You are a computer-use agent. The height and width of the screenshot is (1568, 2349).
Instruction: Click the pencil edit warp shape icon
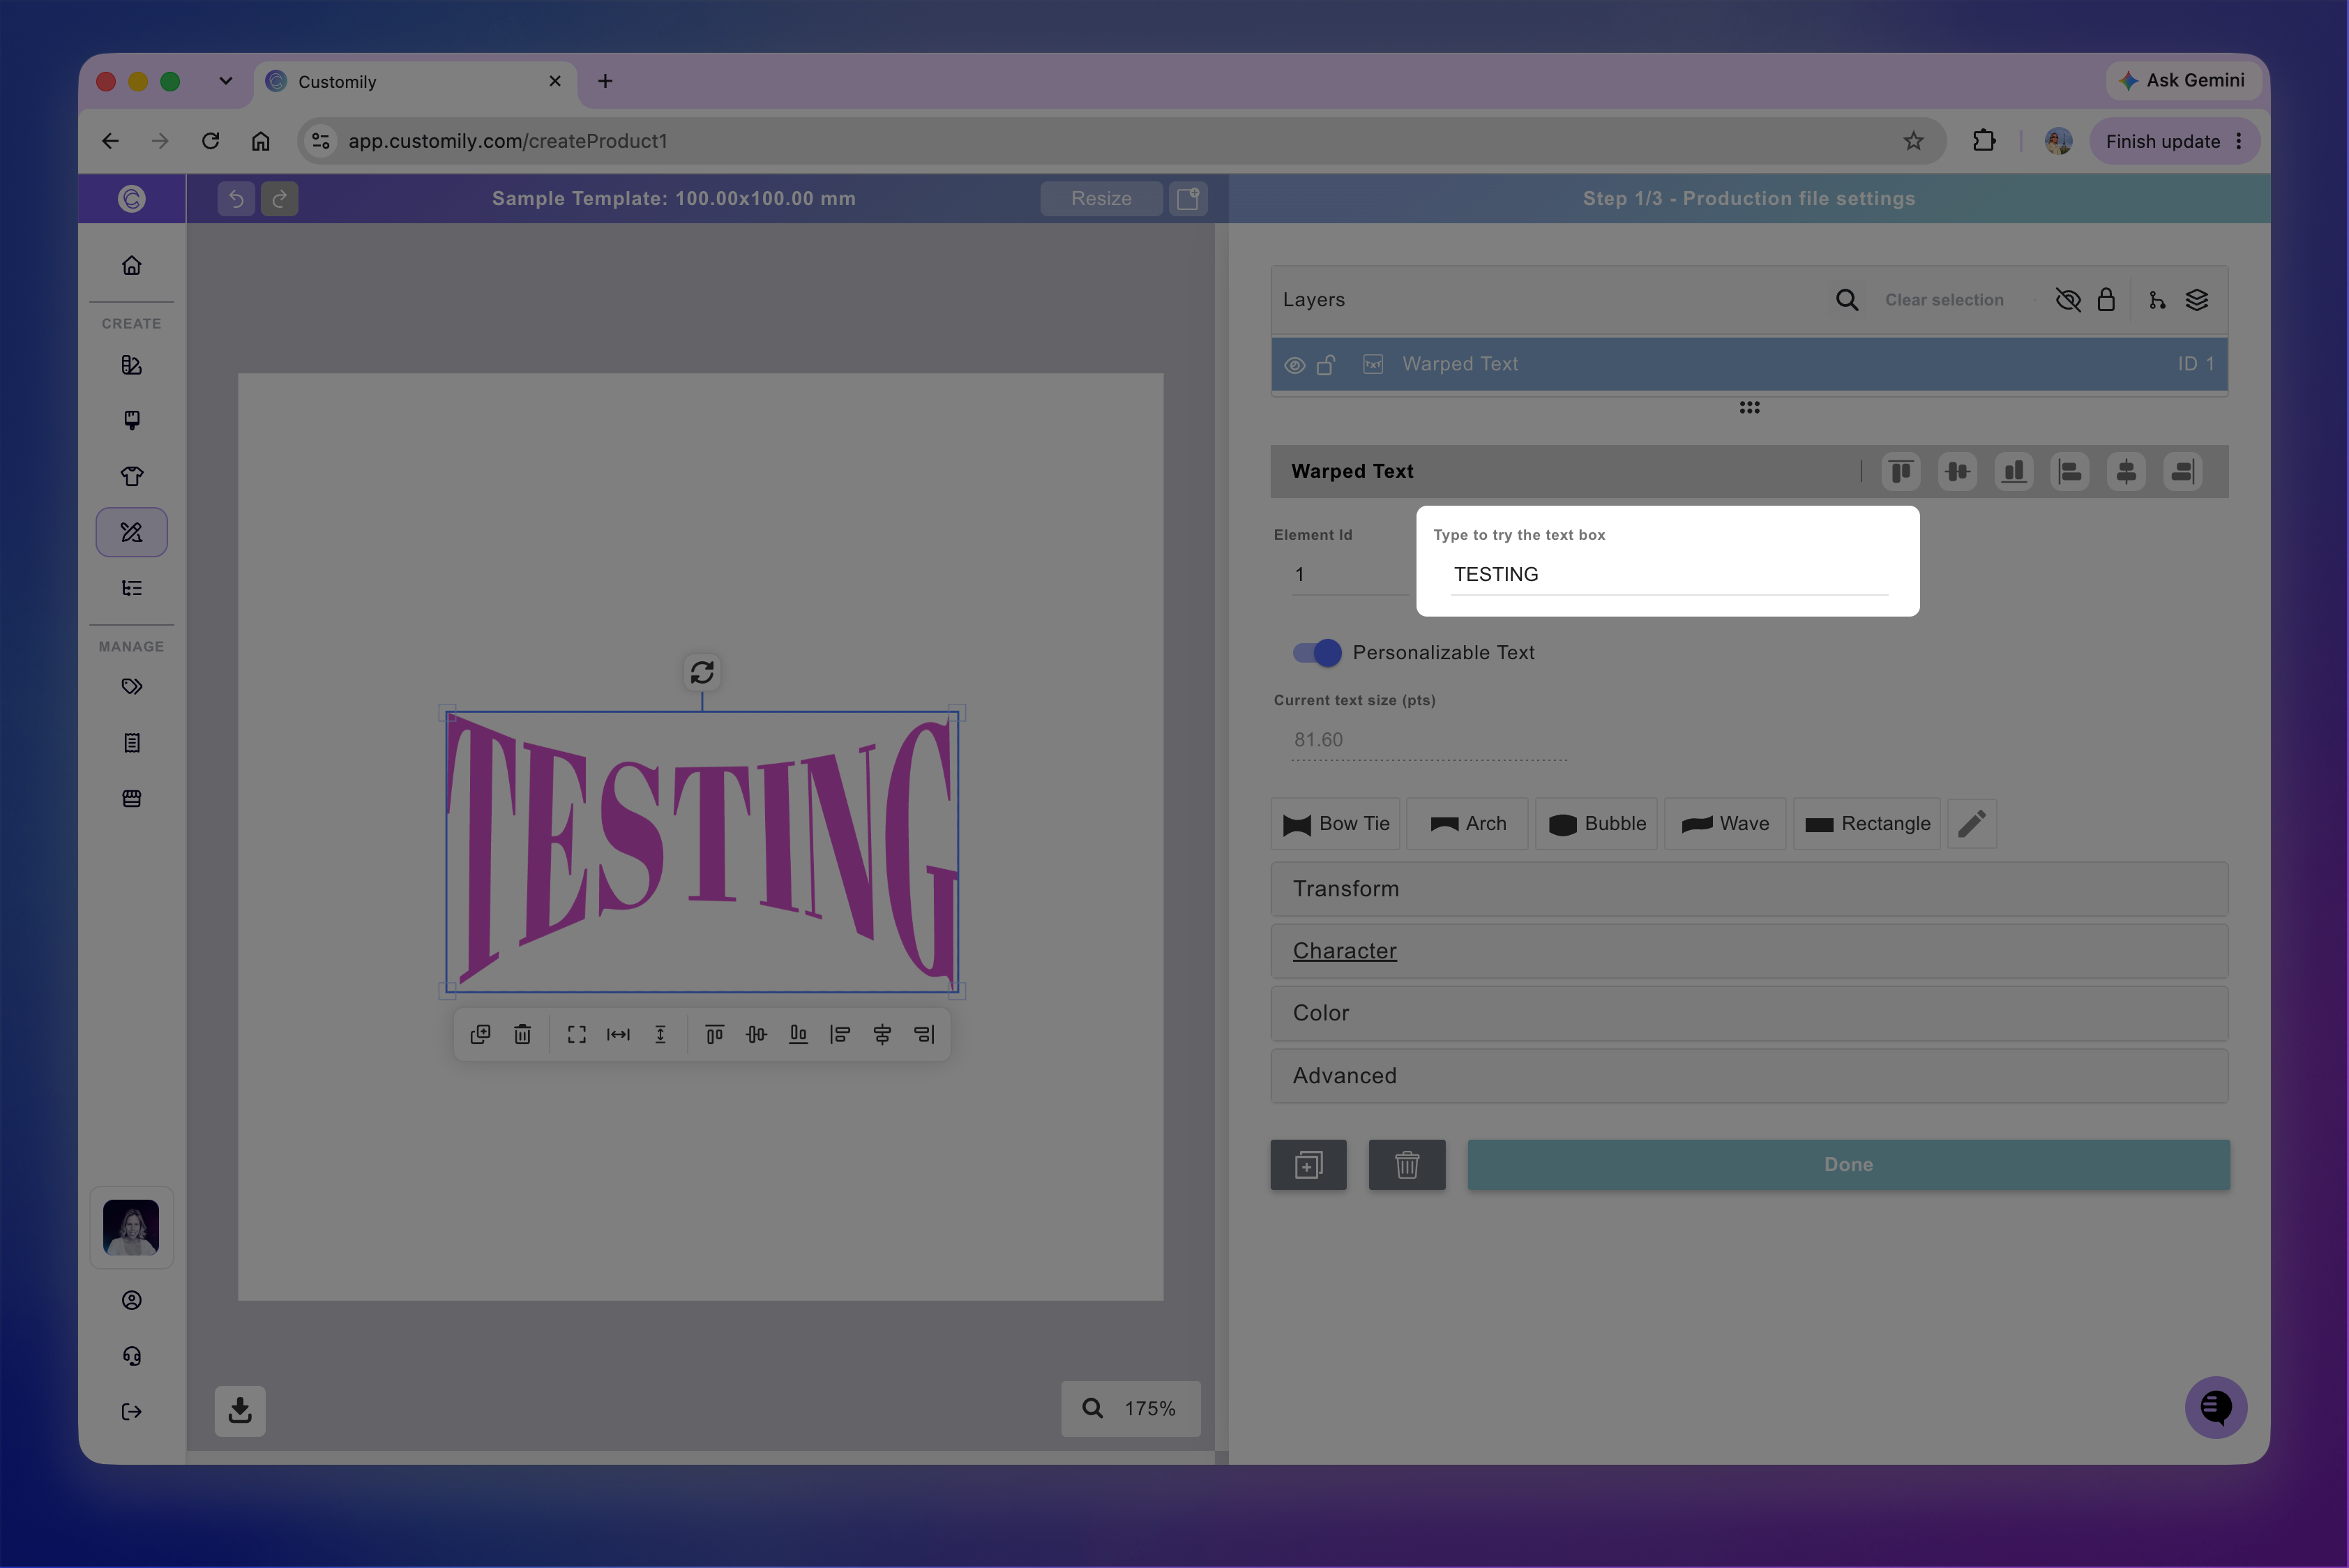(1972, 824)
